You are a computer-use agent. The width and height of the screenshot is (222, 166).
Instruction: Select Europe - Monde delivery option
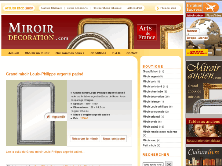pos(197,38)
